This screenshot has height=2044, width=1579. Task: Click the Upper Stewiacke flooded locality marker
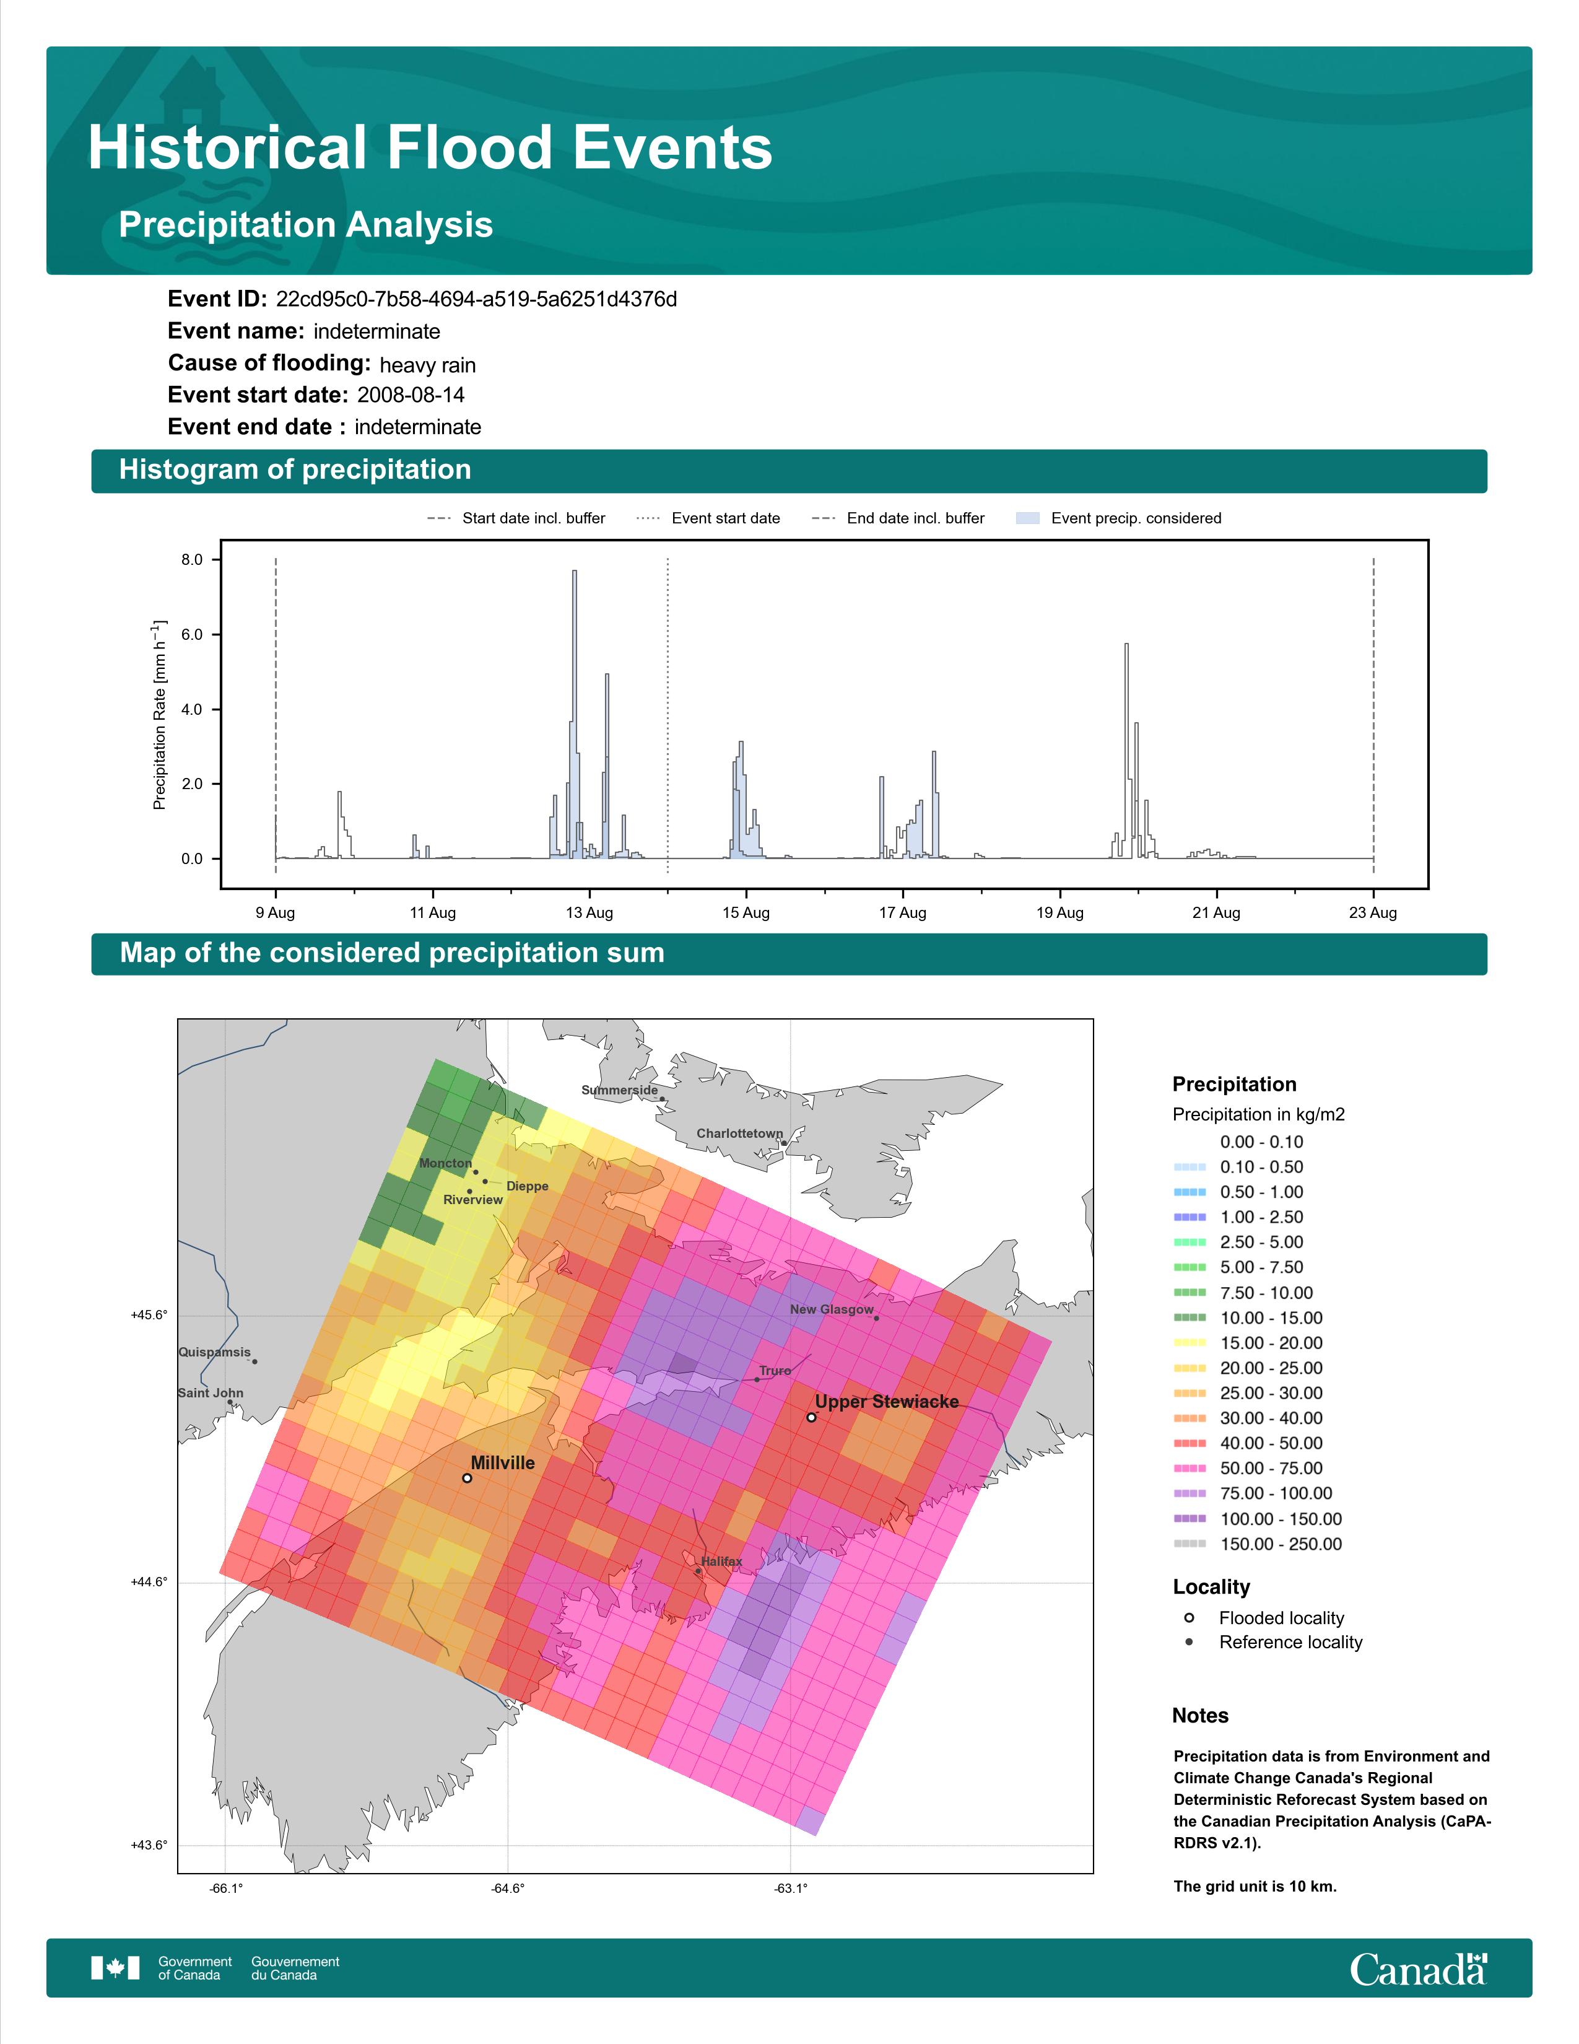[x=811, y=1417]
